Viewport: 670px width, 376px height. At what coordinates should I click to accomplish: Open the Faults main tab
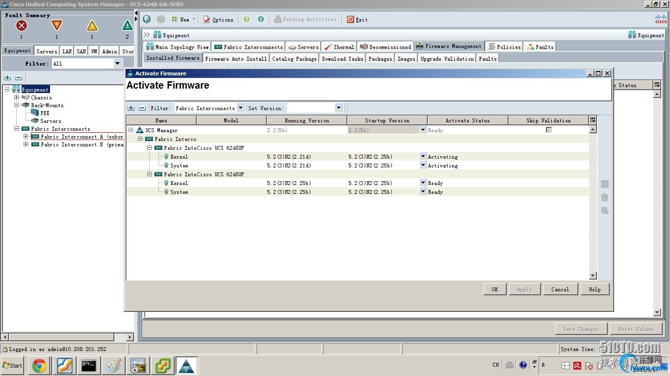coord(540,47)
